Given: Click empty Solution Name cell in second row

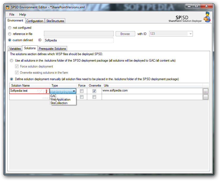Looking at the screenshot, I should click(x=29, y=97).
